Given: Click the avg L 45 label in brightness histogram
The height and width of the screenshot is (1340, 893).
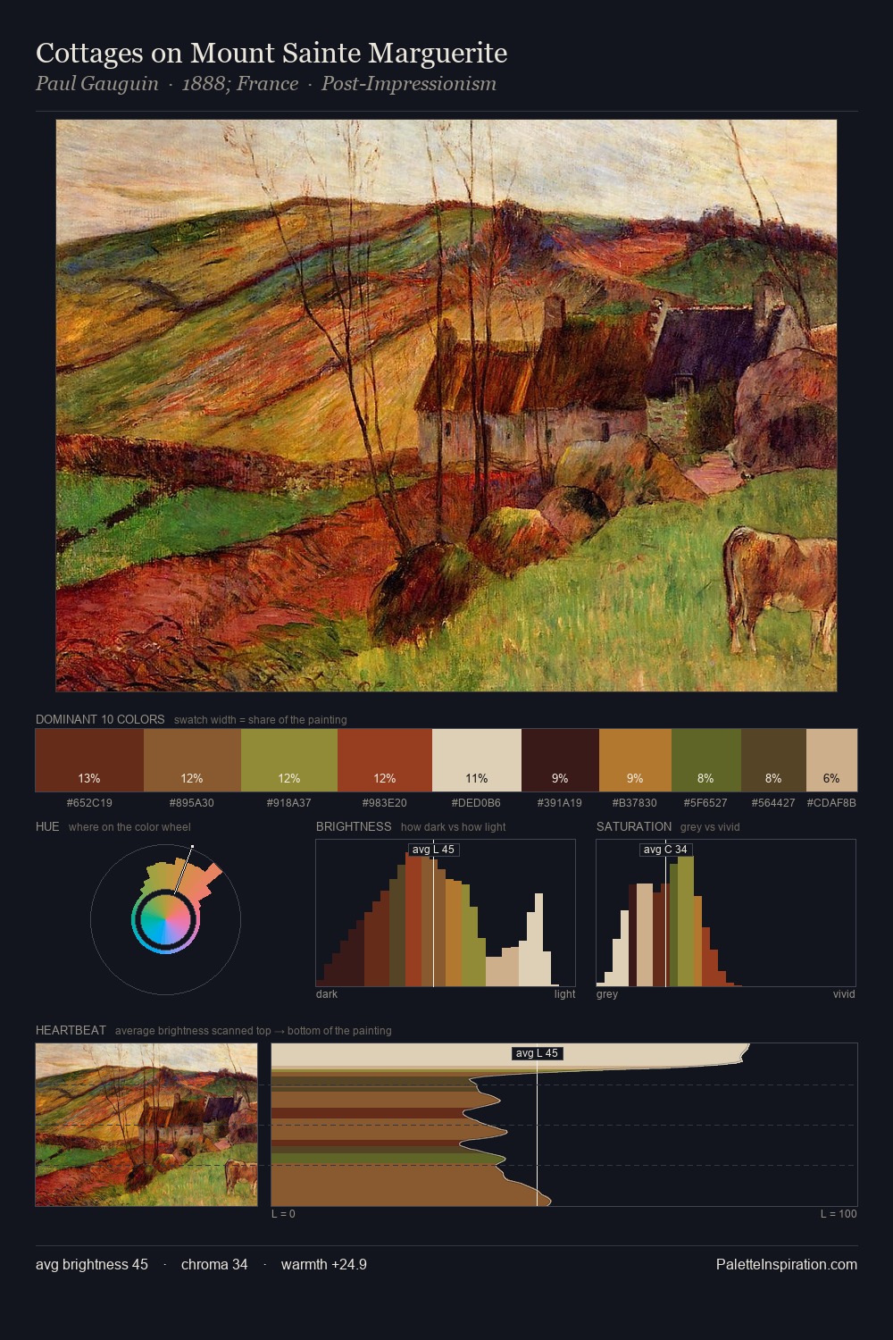Looking at the screenshot, I should (x=433, y=850).
